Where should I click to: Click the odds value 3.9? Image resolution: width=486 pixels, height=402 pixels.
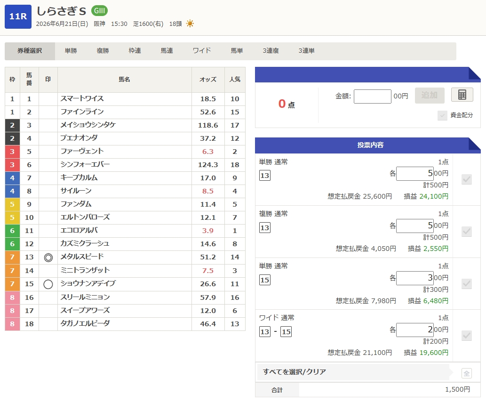[208, 231]
